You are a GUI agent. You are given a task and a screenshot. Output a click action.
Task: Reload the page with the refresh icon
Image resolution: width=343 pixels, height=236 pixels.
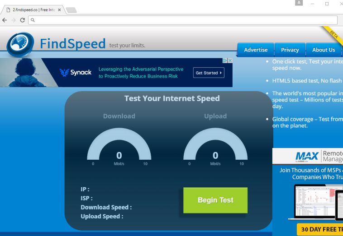pos(22,20)
